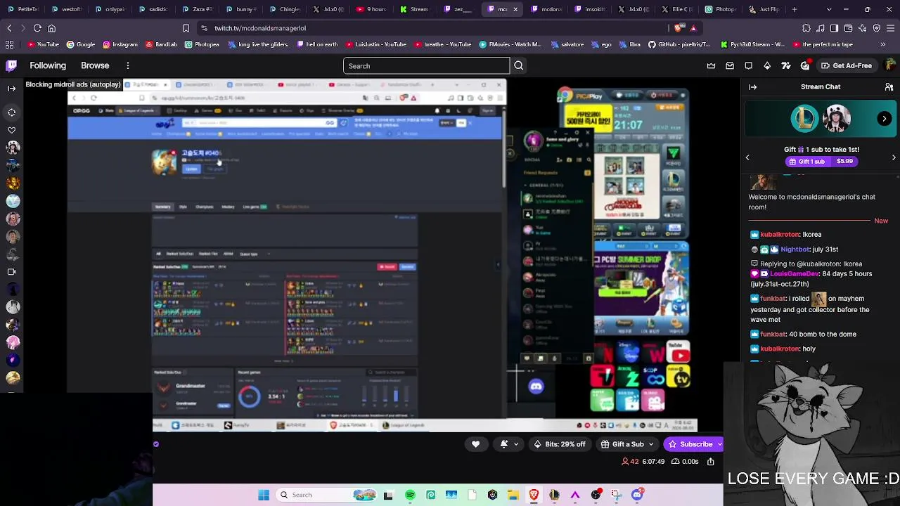This screenshot has height=506, width=900.
Task: Click the Twitch home logo
Action: (11, 65)
